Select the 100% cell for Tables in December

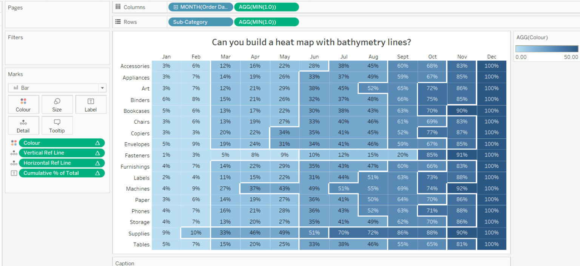point(491,244)
